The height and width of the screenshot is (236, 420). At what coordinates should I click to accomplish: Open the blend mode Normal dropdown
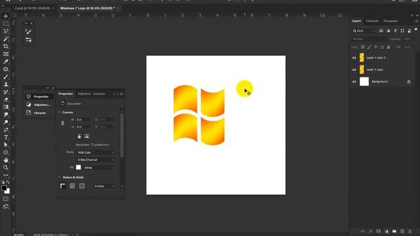pos(369,39)
